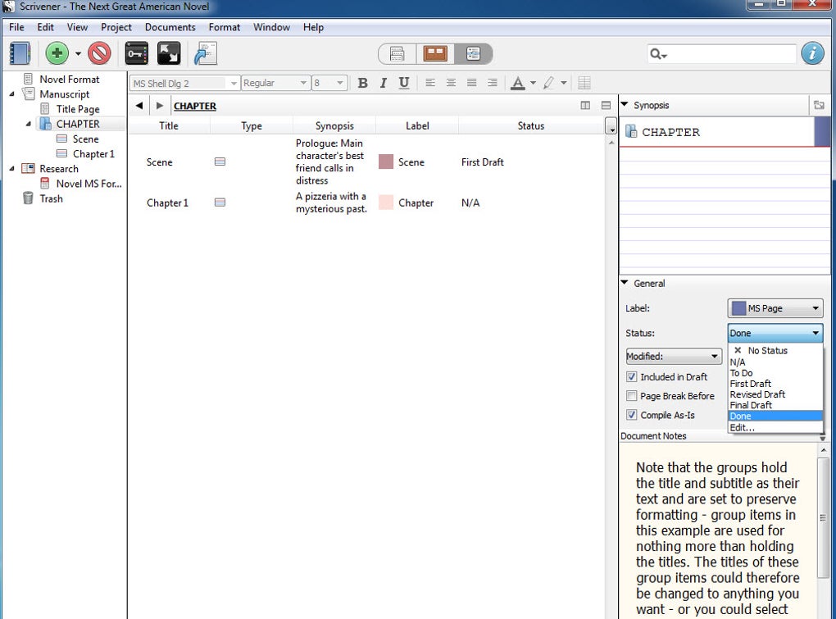Toggle Compile As-Is checkbox
The width and height of the screenshot is (836, 619).
[x=632, y=415]
